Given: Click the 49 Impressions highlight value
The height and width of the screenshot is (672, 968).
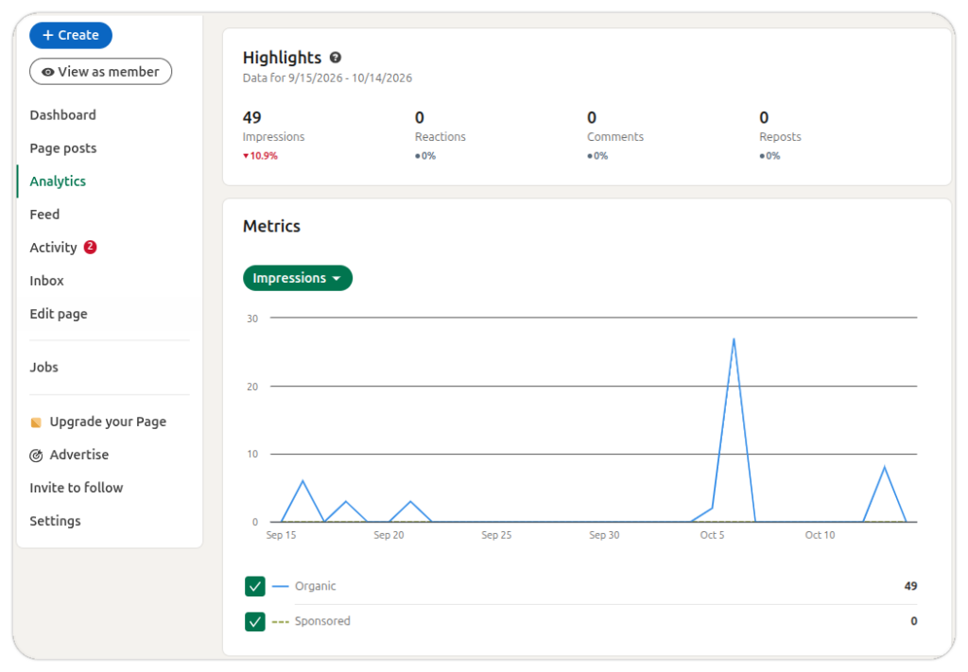Looking at the screenshot, I should pos(251,117).
